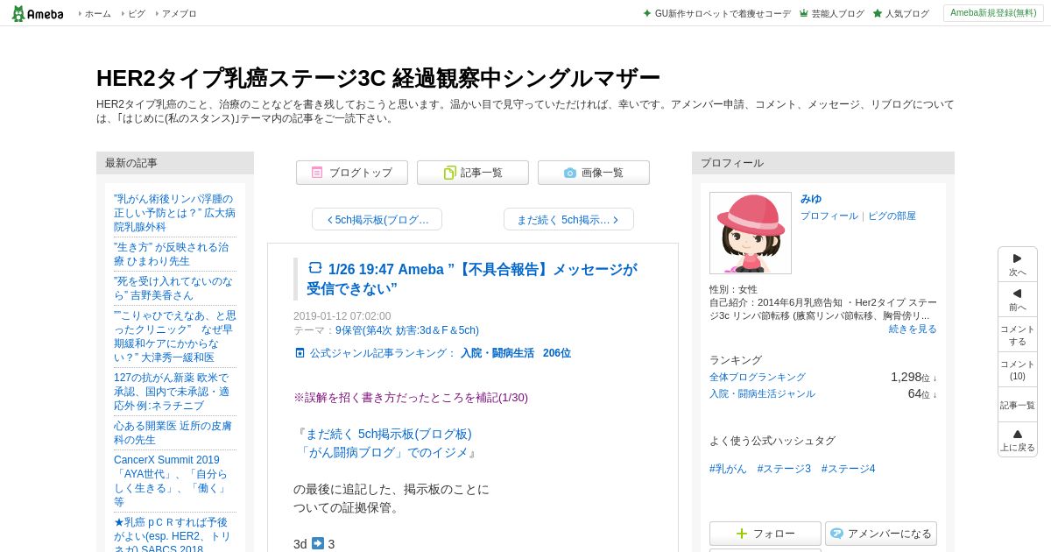Expand profile with 続きを見る
Viewport: 1051px width, 552px height.
tap(913, 329)
